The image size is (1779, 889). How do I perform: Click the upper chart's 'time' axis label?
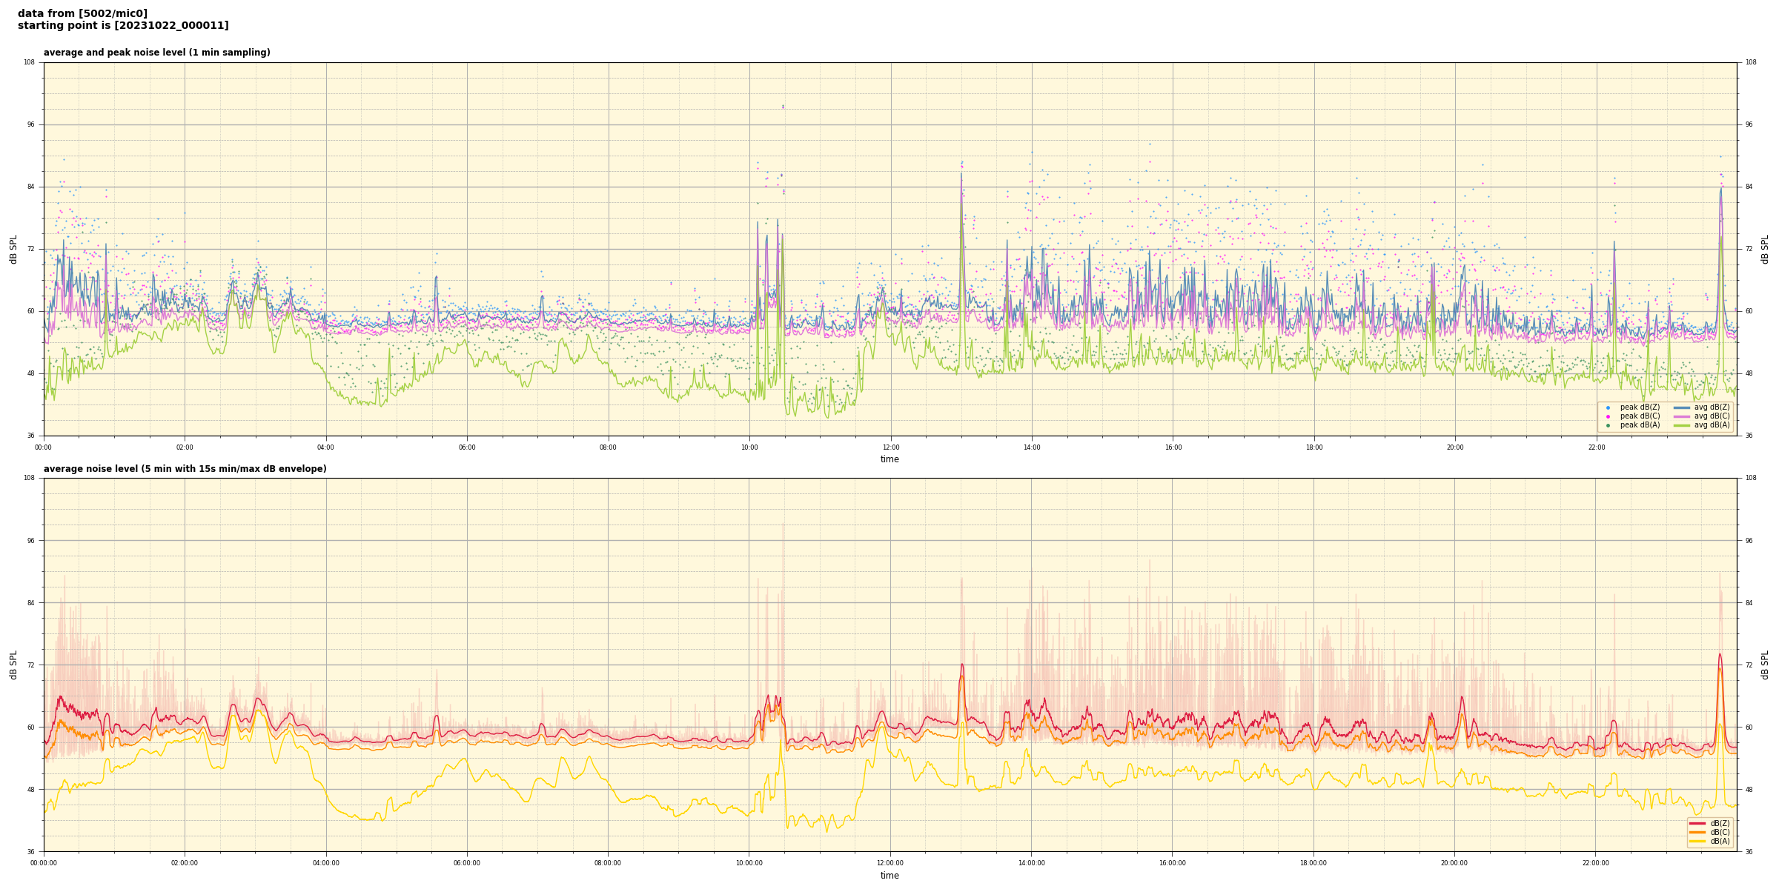(x=889, y=459)
